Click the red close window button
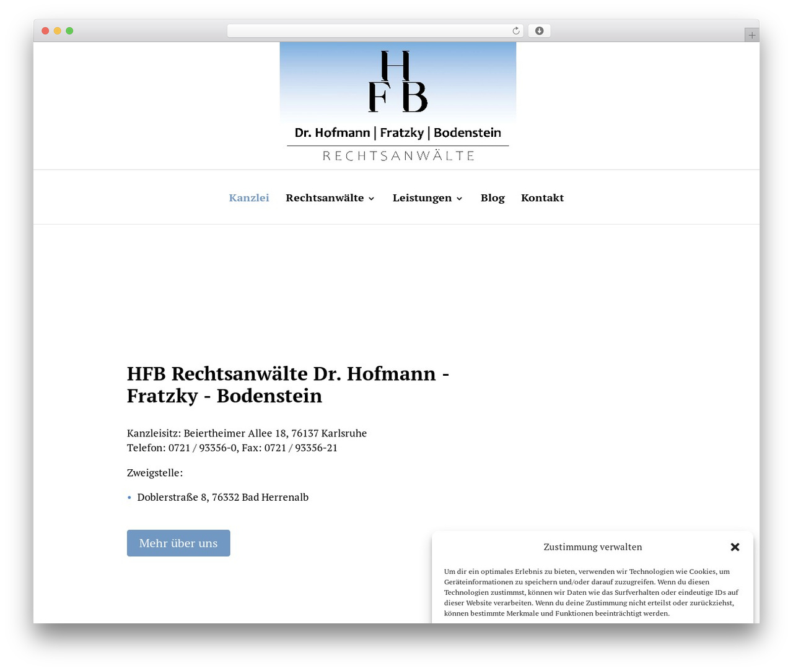 pos(45,31)
